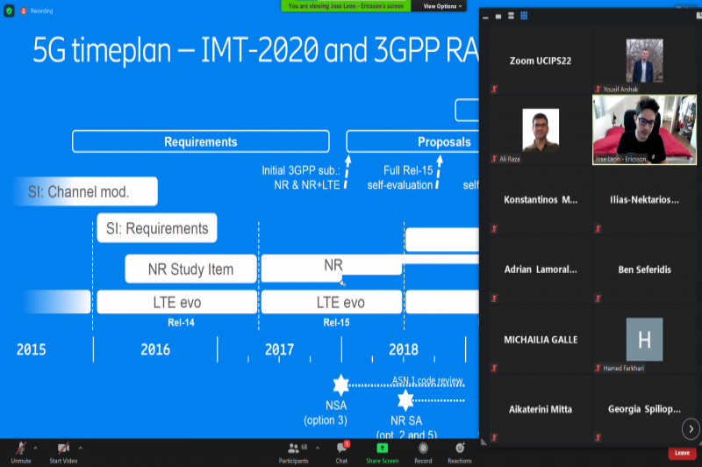Open the Reactions menu
This screenshot has width=702, height=467.
click(x=460, y=449)
